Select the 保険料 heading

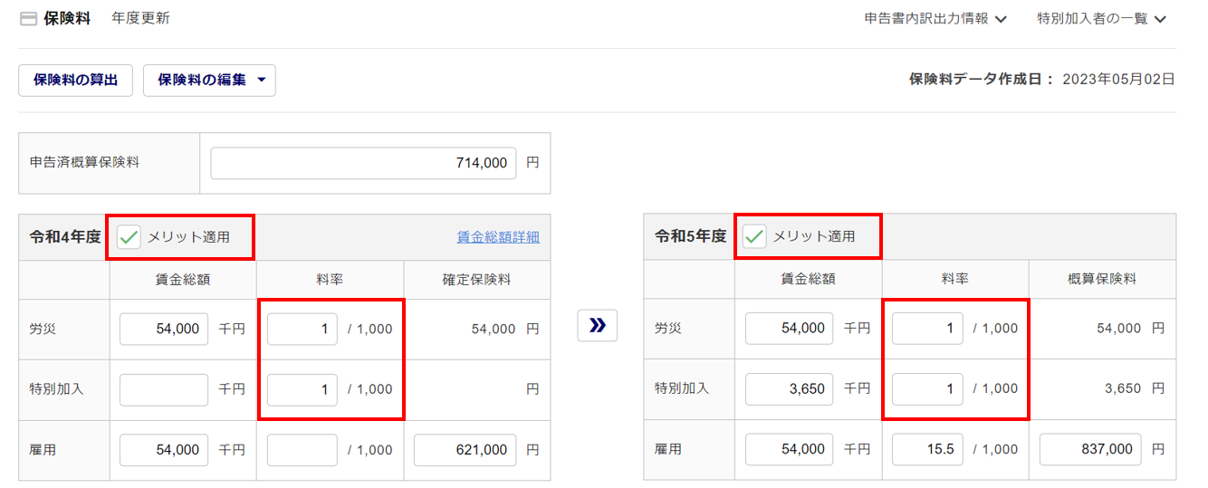[x=67, y=18]
